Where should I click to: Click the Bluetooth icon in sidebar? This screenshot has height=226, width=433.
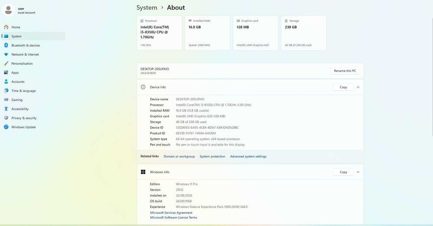[6, 45]
